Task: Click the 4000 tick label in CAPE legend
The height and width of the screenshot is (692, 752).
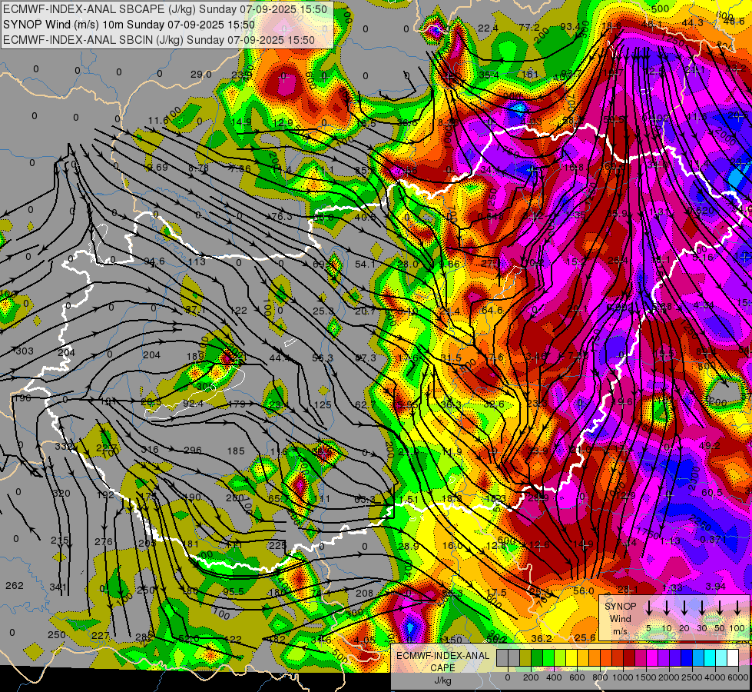Action: [x=715, y=677]
